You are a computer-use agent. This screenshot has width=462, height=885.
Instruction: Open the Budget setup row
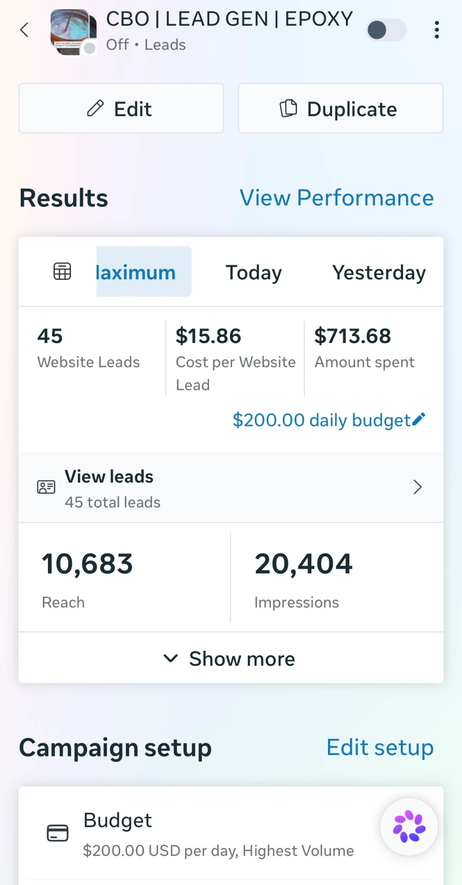click(231, 834)
